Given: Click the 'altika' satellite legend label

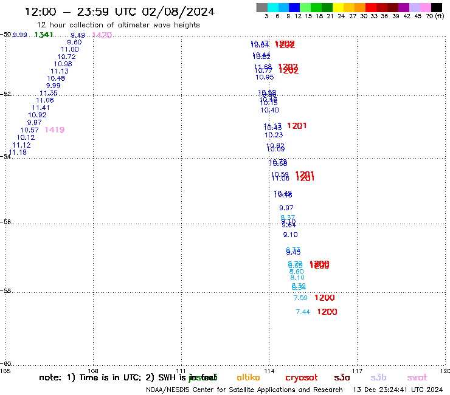Looking at the screenshot, I should tap(248, 377).
